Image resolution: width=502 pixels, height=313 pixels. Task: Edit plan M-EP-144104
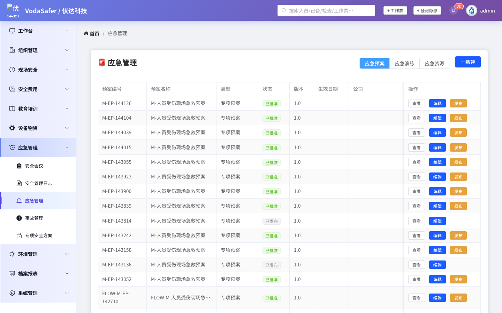[x=438, y=118]
